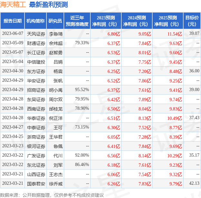Select analyst name 徐乔威
This screenshot has height=198, width=201.
tap(55, 184)
